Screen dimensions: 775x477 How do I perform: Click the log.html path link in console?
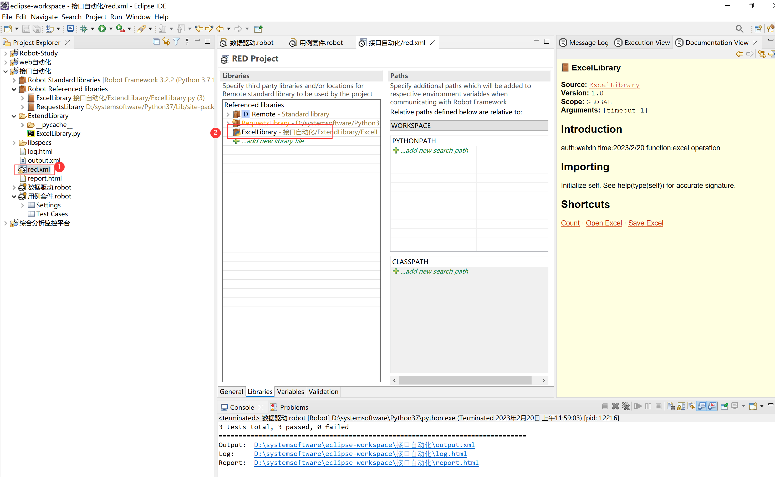pyautogui.click(x=360, y=454)
